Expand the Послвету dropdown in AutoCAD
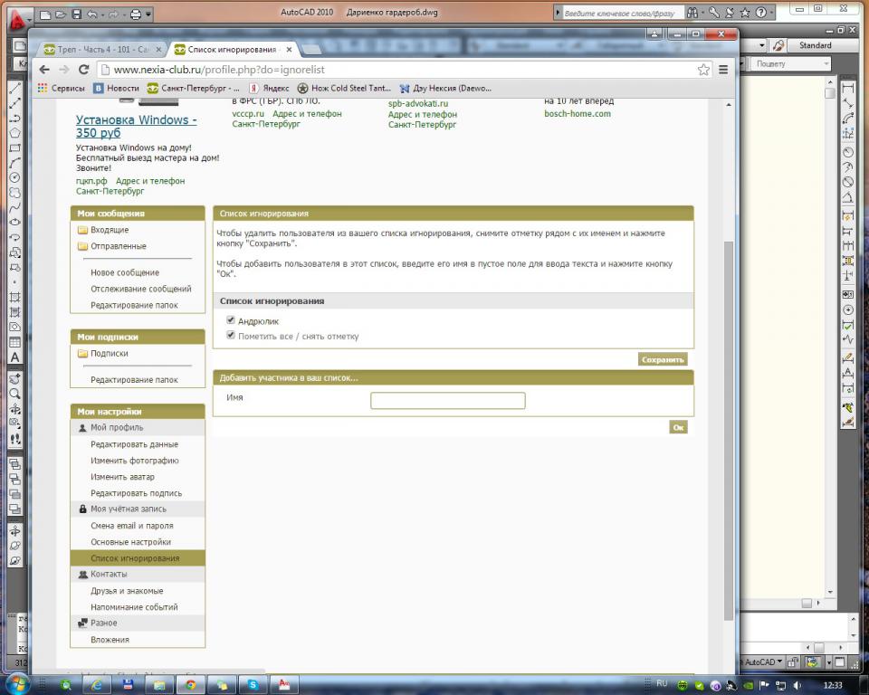This screenshot has height=695, width=869. pos(790,64)
